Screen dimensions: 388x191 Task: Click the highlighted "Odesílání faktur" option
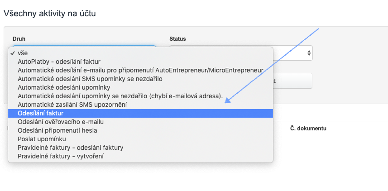coord(41,113)
